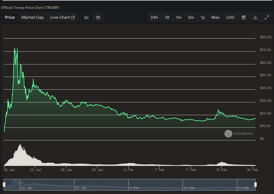Select the Price tab

pyautogui.click(x=10, y=17)
